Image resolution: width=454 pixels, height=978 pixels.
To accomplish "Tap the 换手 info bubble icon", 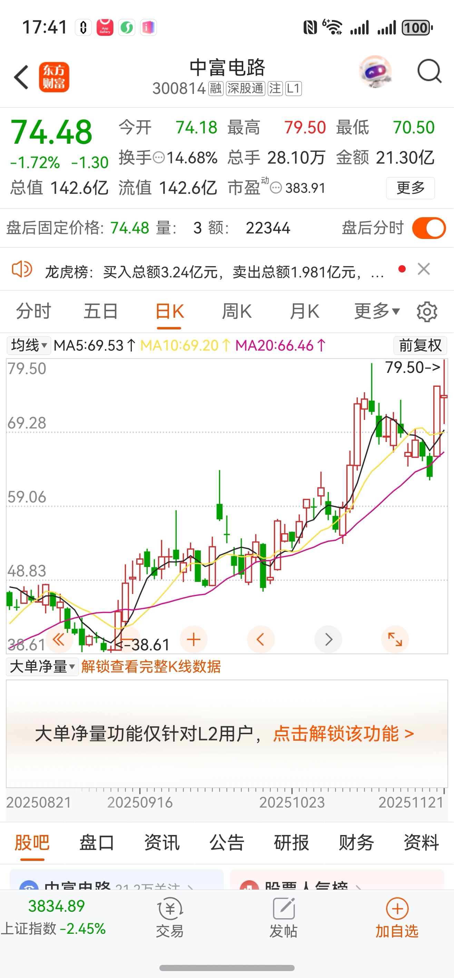I will point(159,157).
